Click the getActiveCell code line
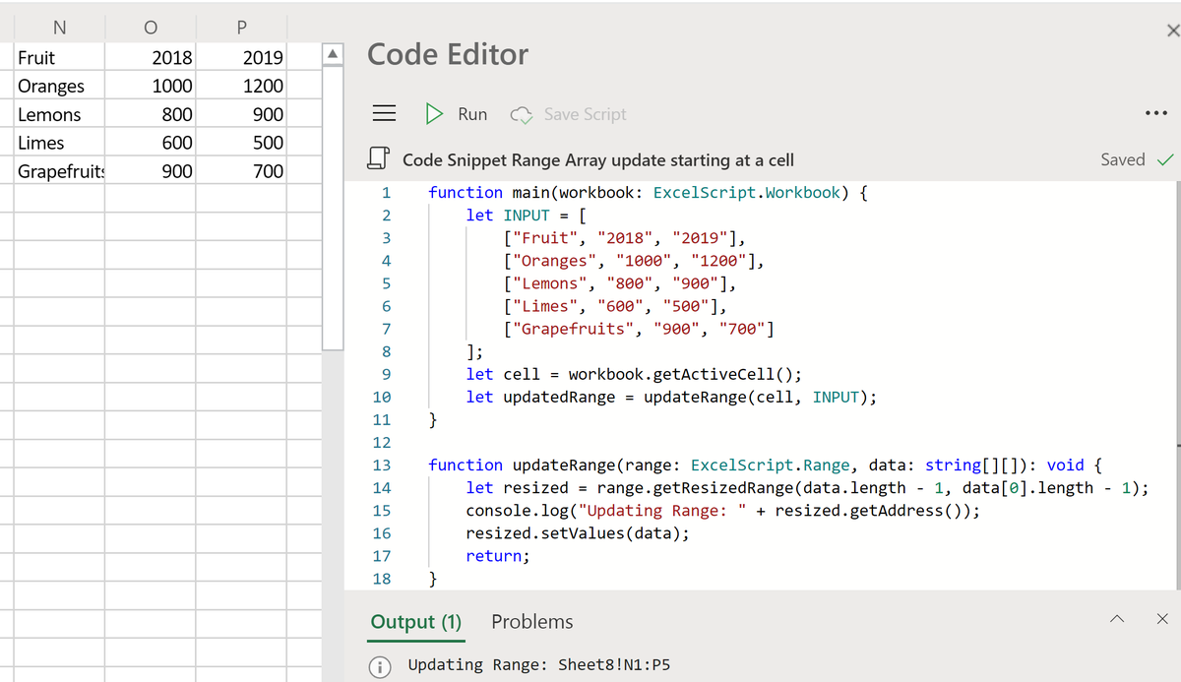The image size is (1181, 682). click(x=634, y=374)
